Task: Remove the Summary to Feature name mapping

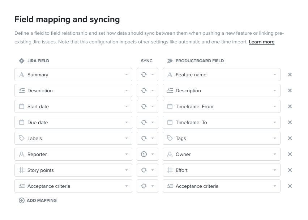Action: (x=290, y=75)
